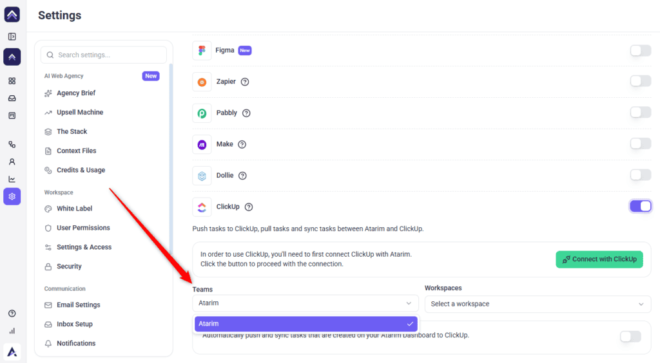Open the Workspaces 'Select a workspace' dropdown
Image resolution: width=660 pixels, height=363 pixels.
click(x=538, y=304)
